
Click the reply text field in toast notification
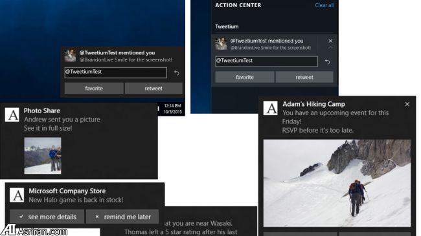coord(116,72)
